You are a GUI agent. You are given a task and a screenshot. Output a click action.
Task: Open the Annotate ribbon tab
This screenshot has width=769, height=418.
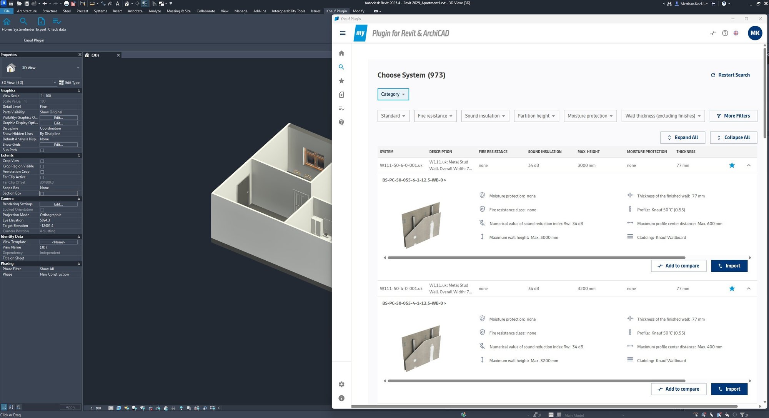click(135, 11)
